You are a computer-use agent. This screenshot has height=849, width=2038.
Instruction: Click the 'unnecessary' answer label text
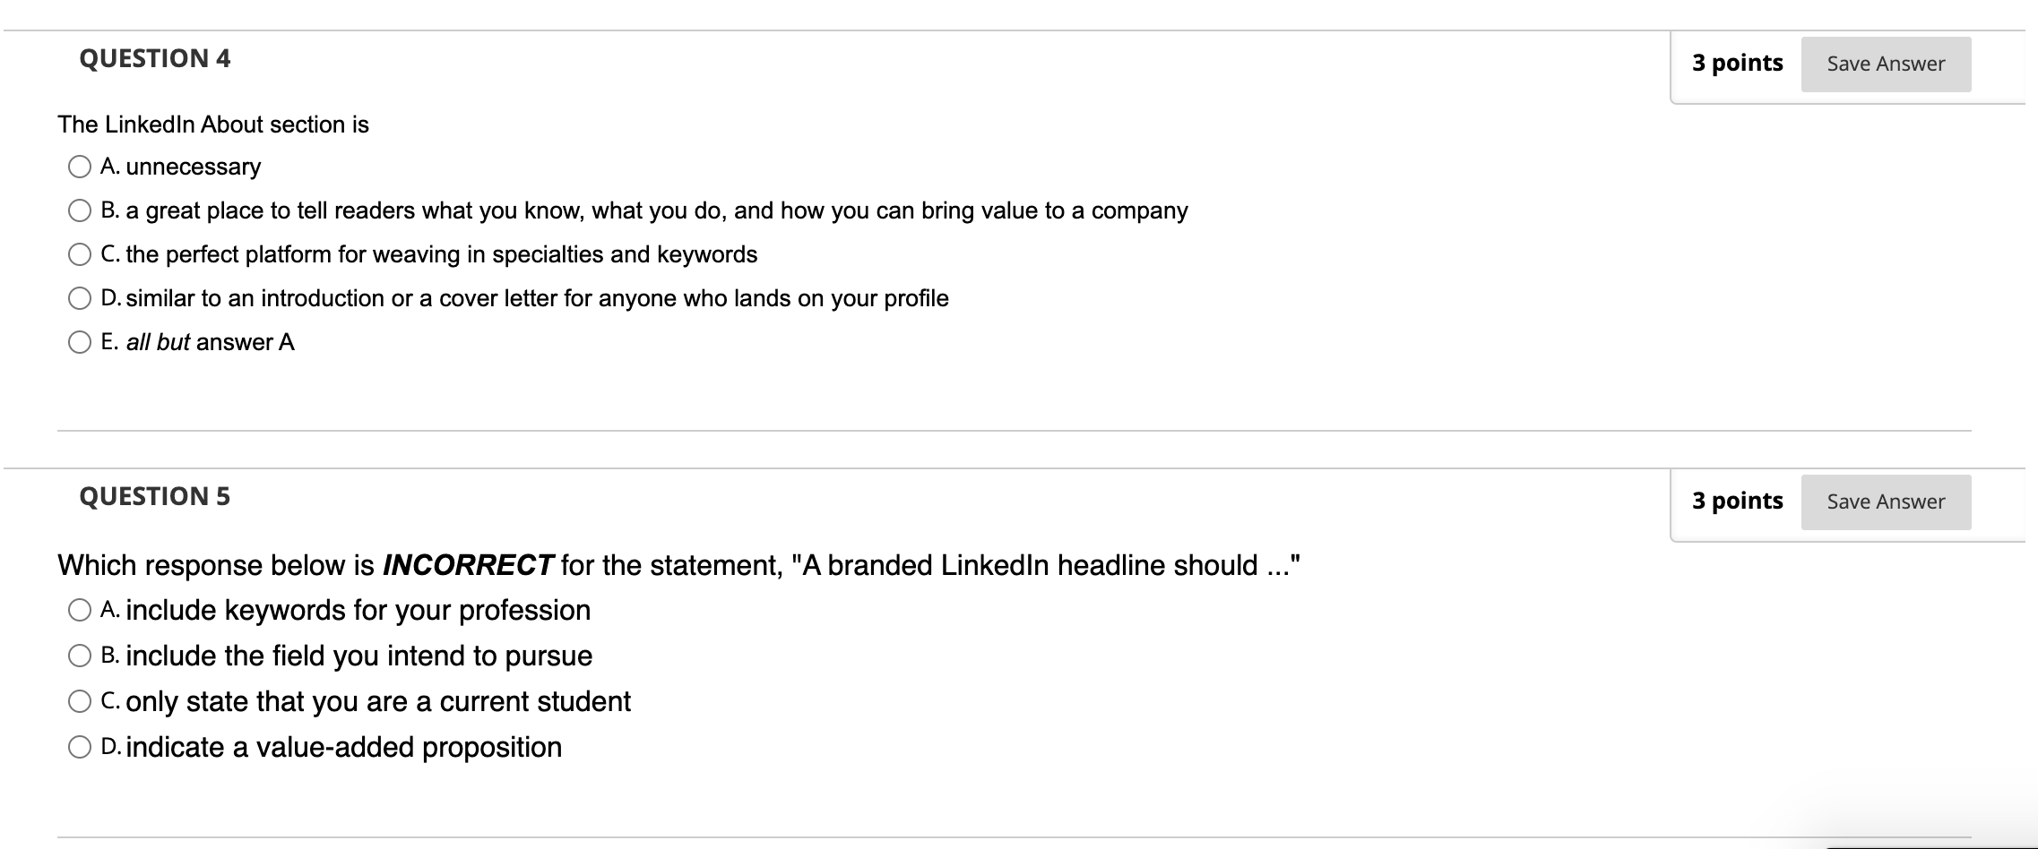pyautogui.click(x=194, y=167)
